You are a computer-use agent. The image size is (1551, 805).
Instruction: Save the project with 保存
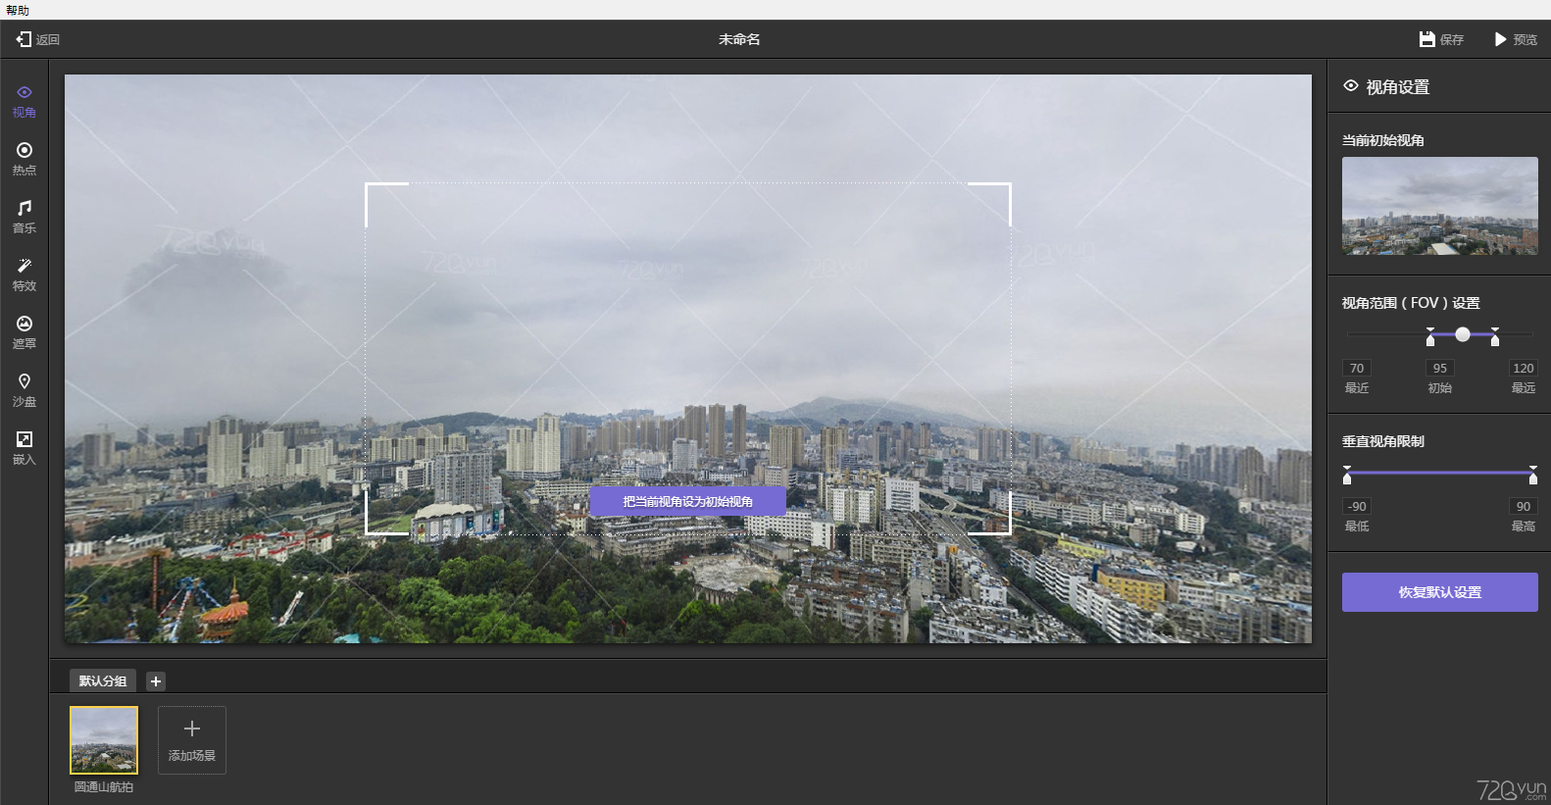point(1441,39)
